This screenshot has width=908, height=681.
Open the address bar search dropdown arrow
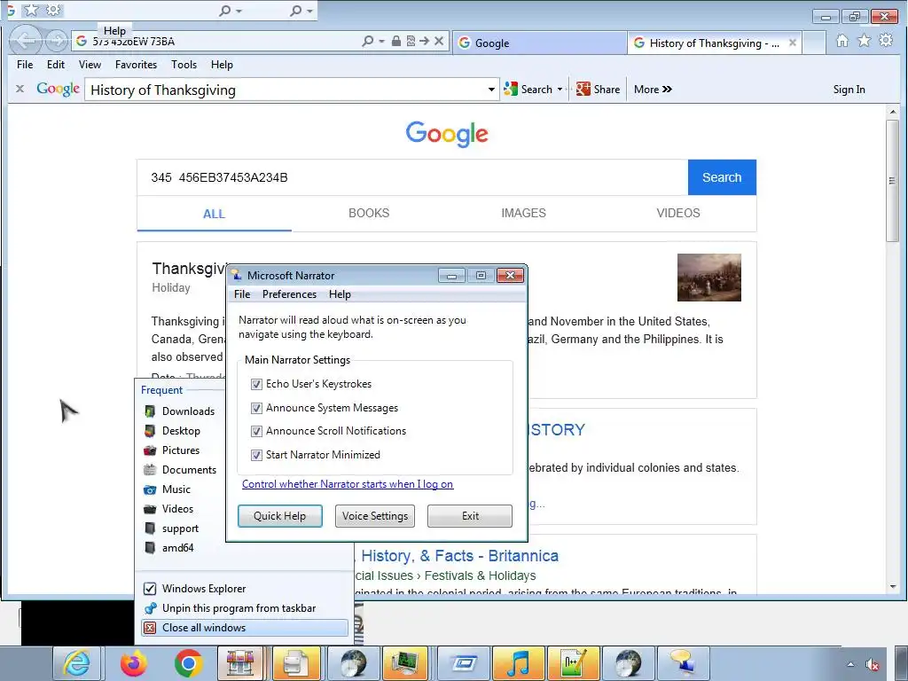[381, 41]
